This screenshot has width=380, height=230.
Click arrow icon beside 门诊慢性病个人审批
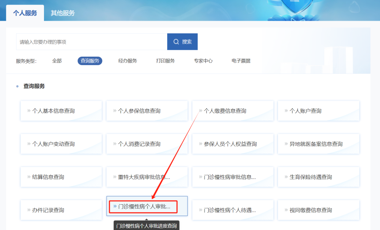point(115,206)
